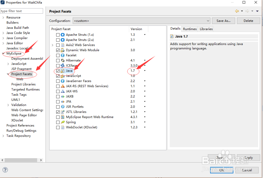Click the Apply button
263x178 pixels.
[249, 158]
